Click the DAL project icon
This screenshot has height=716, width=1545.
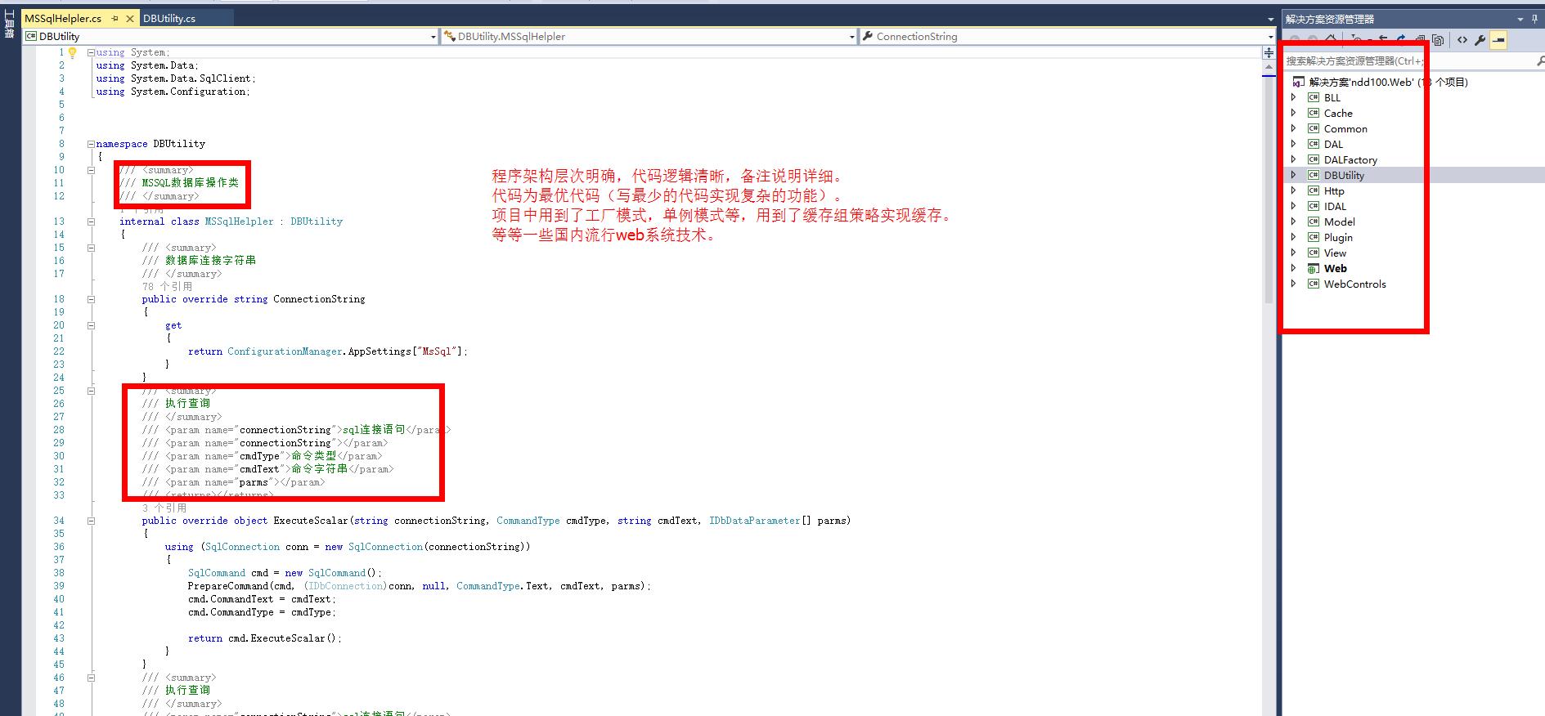[1314, 144]
